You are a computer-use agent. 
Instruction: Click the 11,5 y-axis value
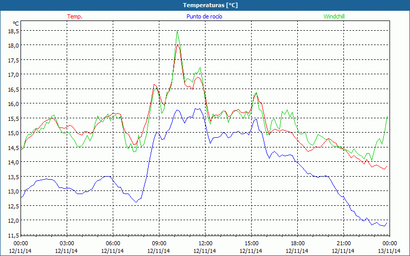coord(14,236)
